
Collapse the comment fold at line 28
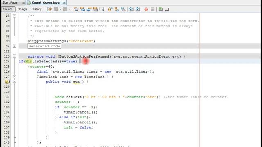tap(14, 16)
